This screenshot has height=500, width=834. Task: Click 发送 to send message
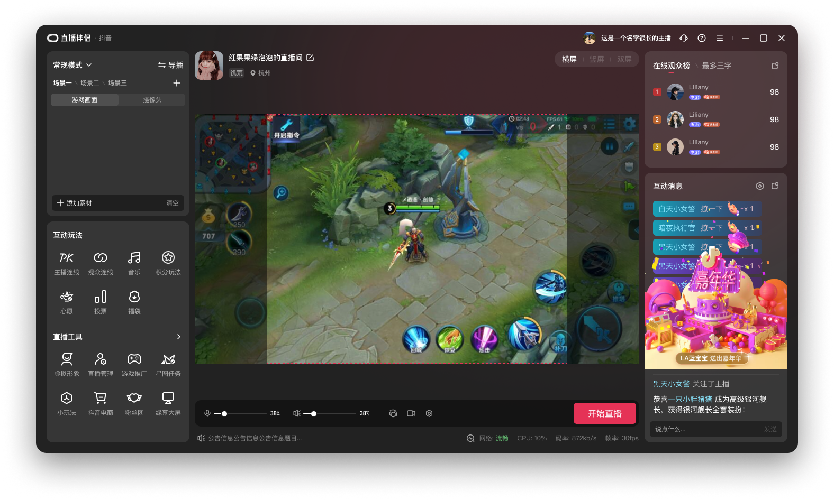770,429
